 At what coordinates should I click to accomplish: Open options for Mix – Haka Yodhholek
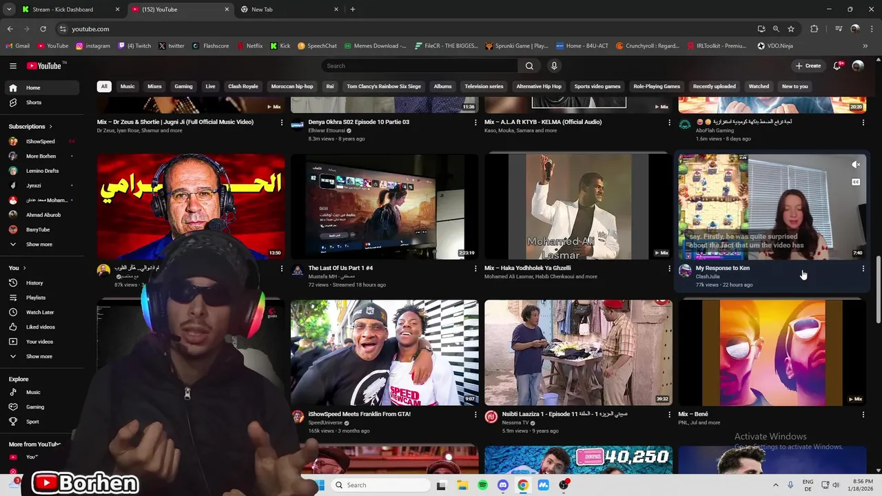pyautogui.click(x=669, y=268)
